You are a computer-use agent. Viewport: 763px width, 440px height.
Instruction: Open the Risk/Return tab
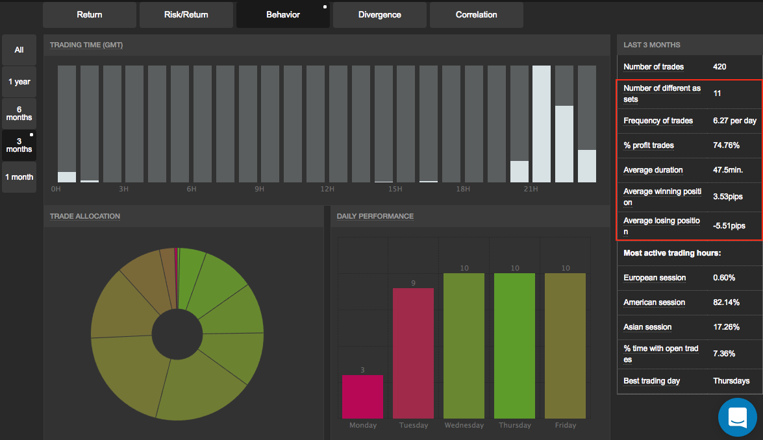coord(186,15)
